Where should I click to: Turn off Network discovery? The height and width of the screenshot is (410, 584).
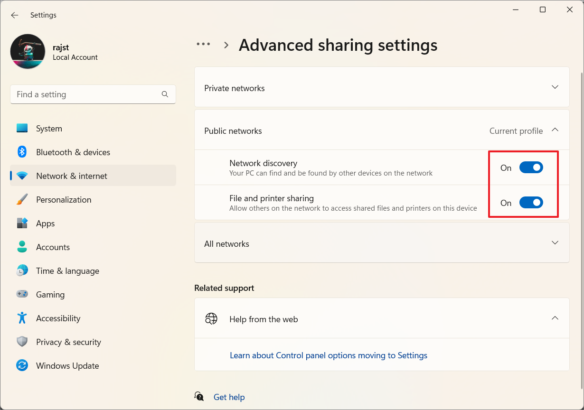pos(531,167)
